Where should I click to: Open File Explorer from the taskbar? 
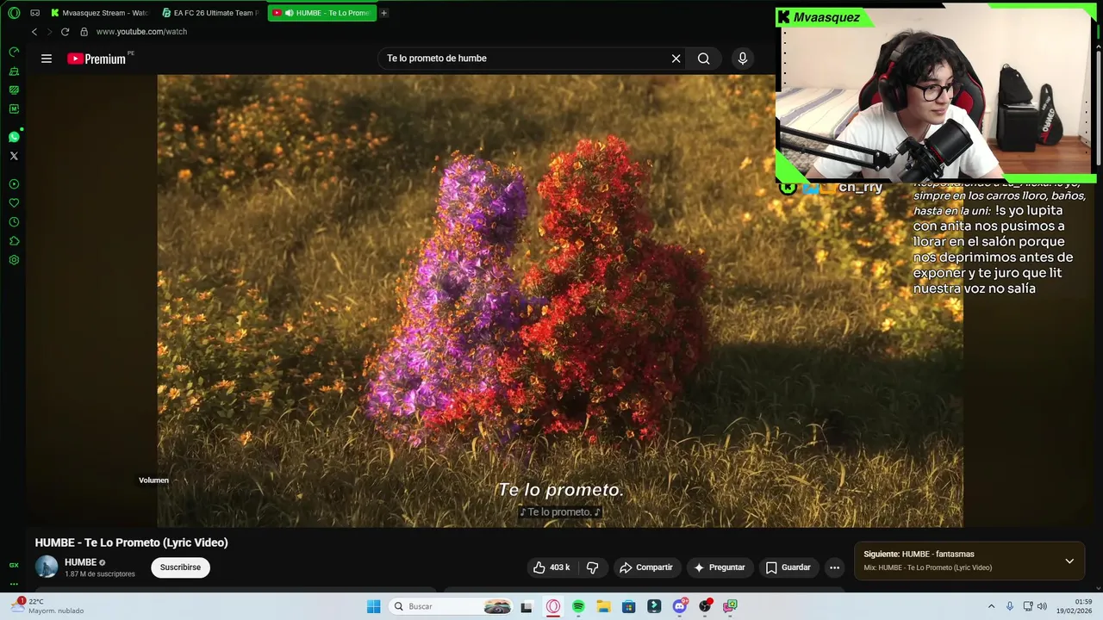click(603, 606)
